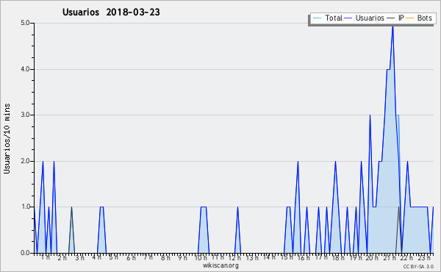441x272 pixels.
Task: Click the 5.0 value on y-axis
Action: click(25, 23)
